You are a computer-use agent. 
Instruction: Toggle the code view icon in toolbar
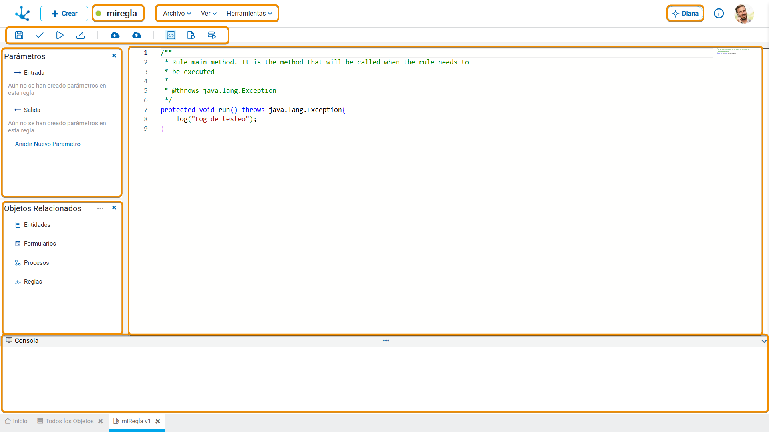171,35
